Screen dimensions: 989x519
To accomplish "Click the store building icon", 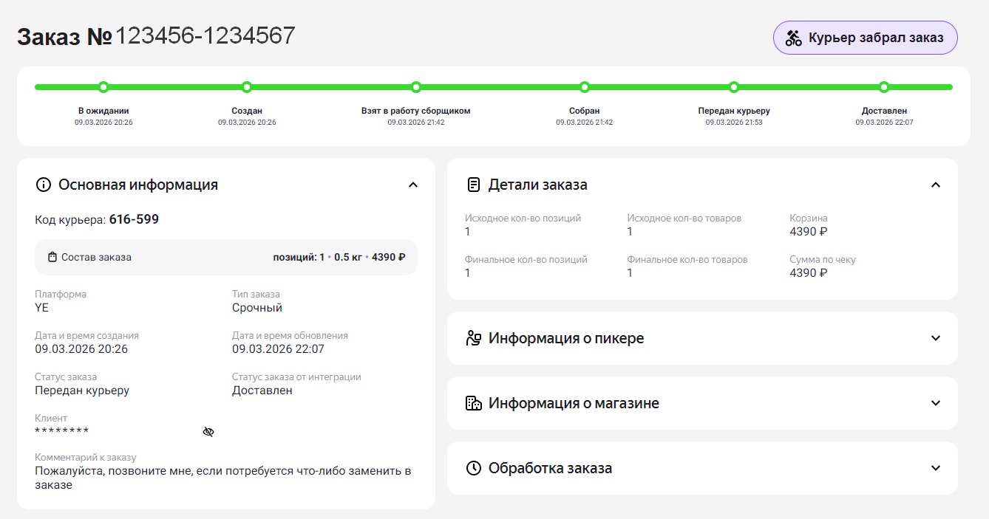I will (474, 403).
